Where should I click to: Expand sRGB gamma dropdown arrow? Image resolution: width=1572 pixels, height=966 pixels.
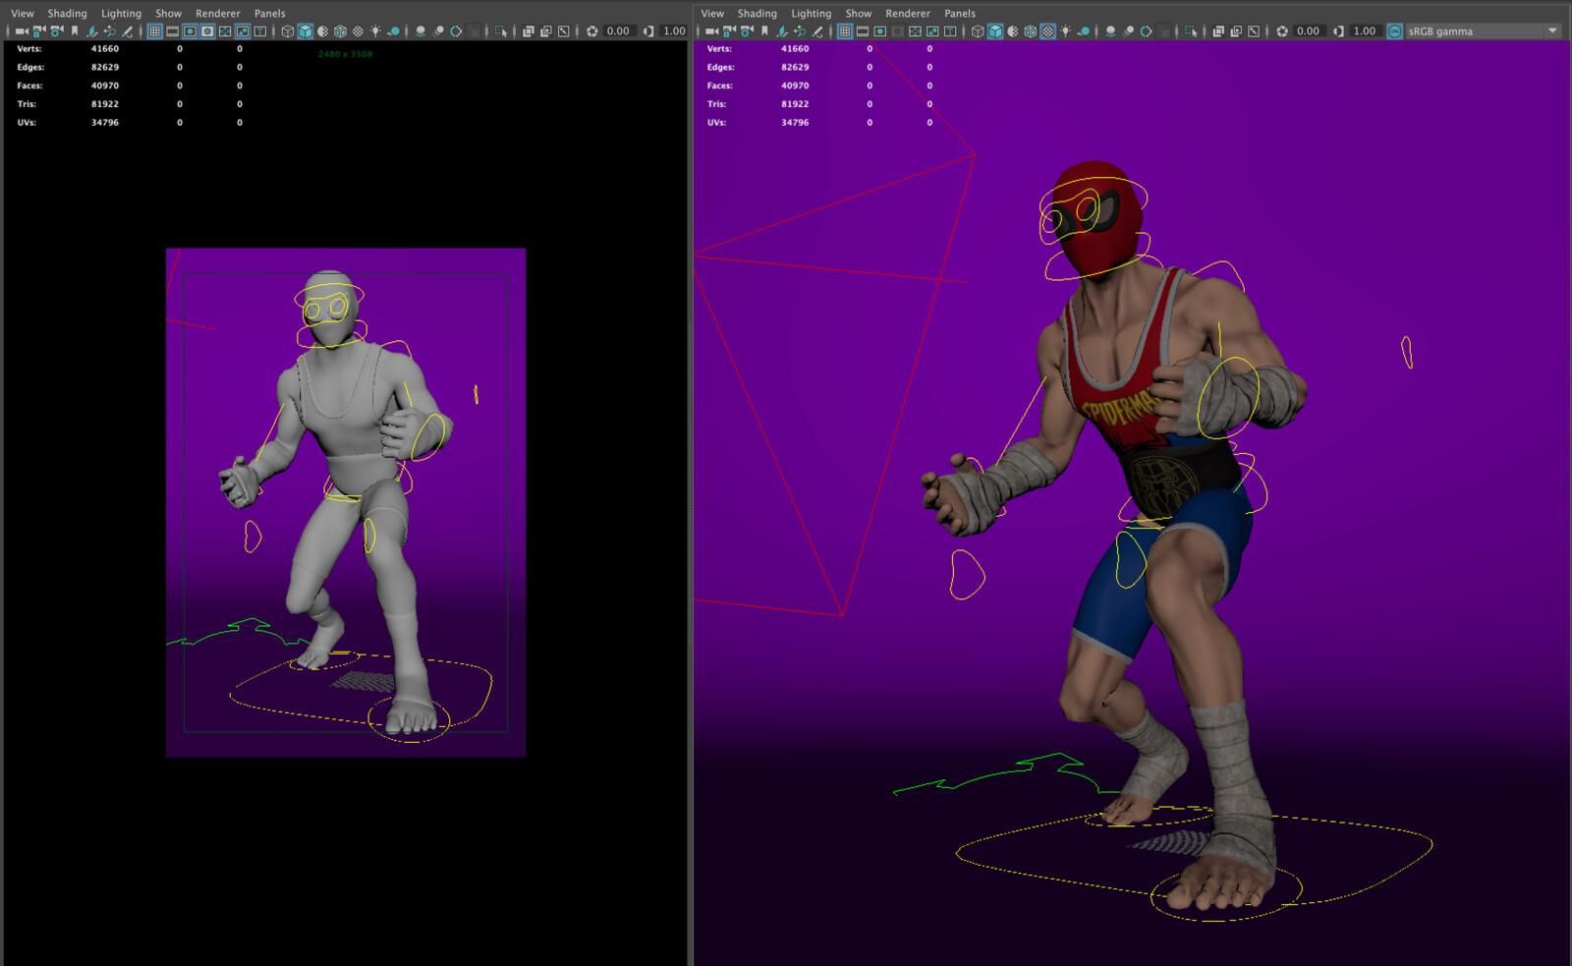[x=1552, y=31]
